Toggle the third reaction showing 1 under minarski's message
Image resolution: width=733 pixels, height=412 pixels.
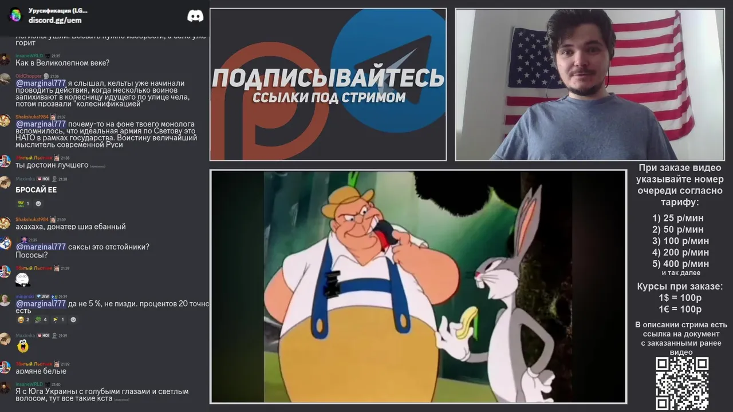[x=58, y=319]
